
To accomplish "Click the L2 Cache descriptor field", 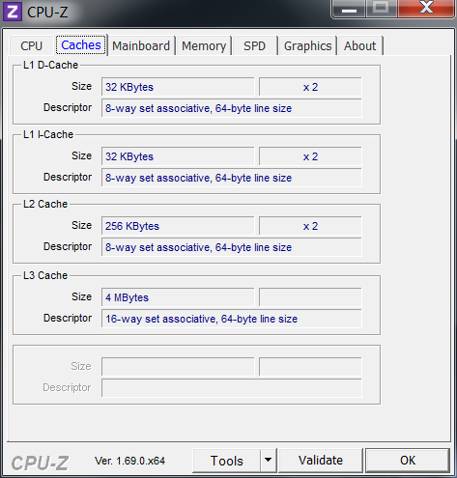I will point(232,247).
